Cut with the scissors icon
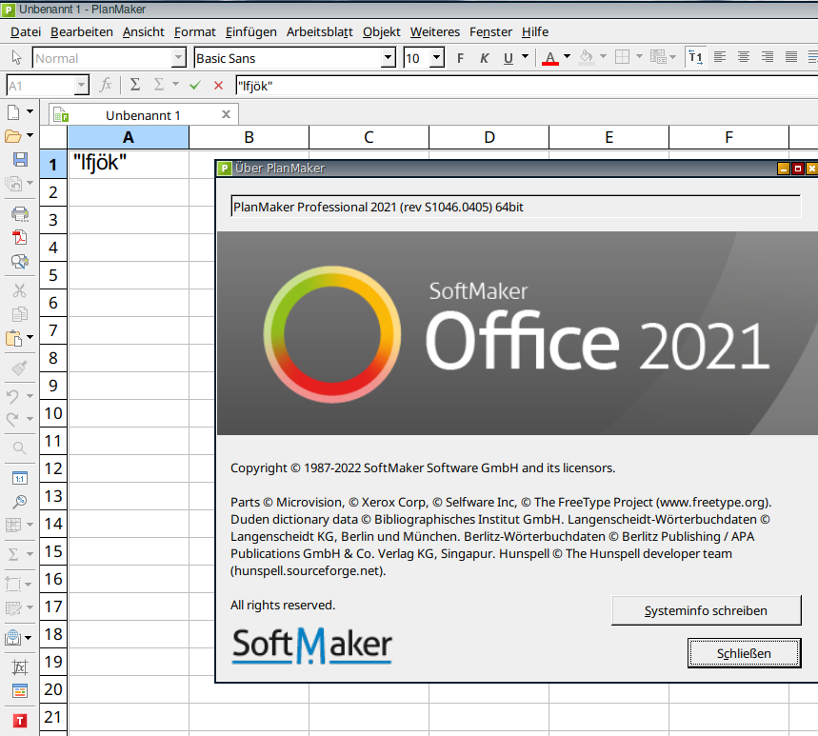The image size is (818, 736). point(20,290)
